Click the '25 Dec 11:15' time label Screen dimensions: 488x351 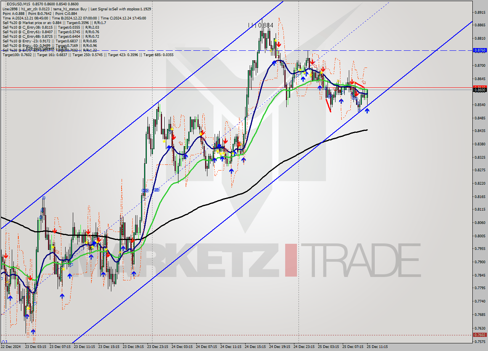pyautogui.click(x=377, y=347)
